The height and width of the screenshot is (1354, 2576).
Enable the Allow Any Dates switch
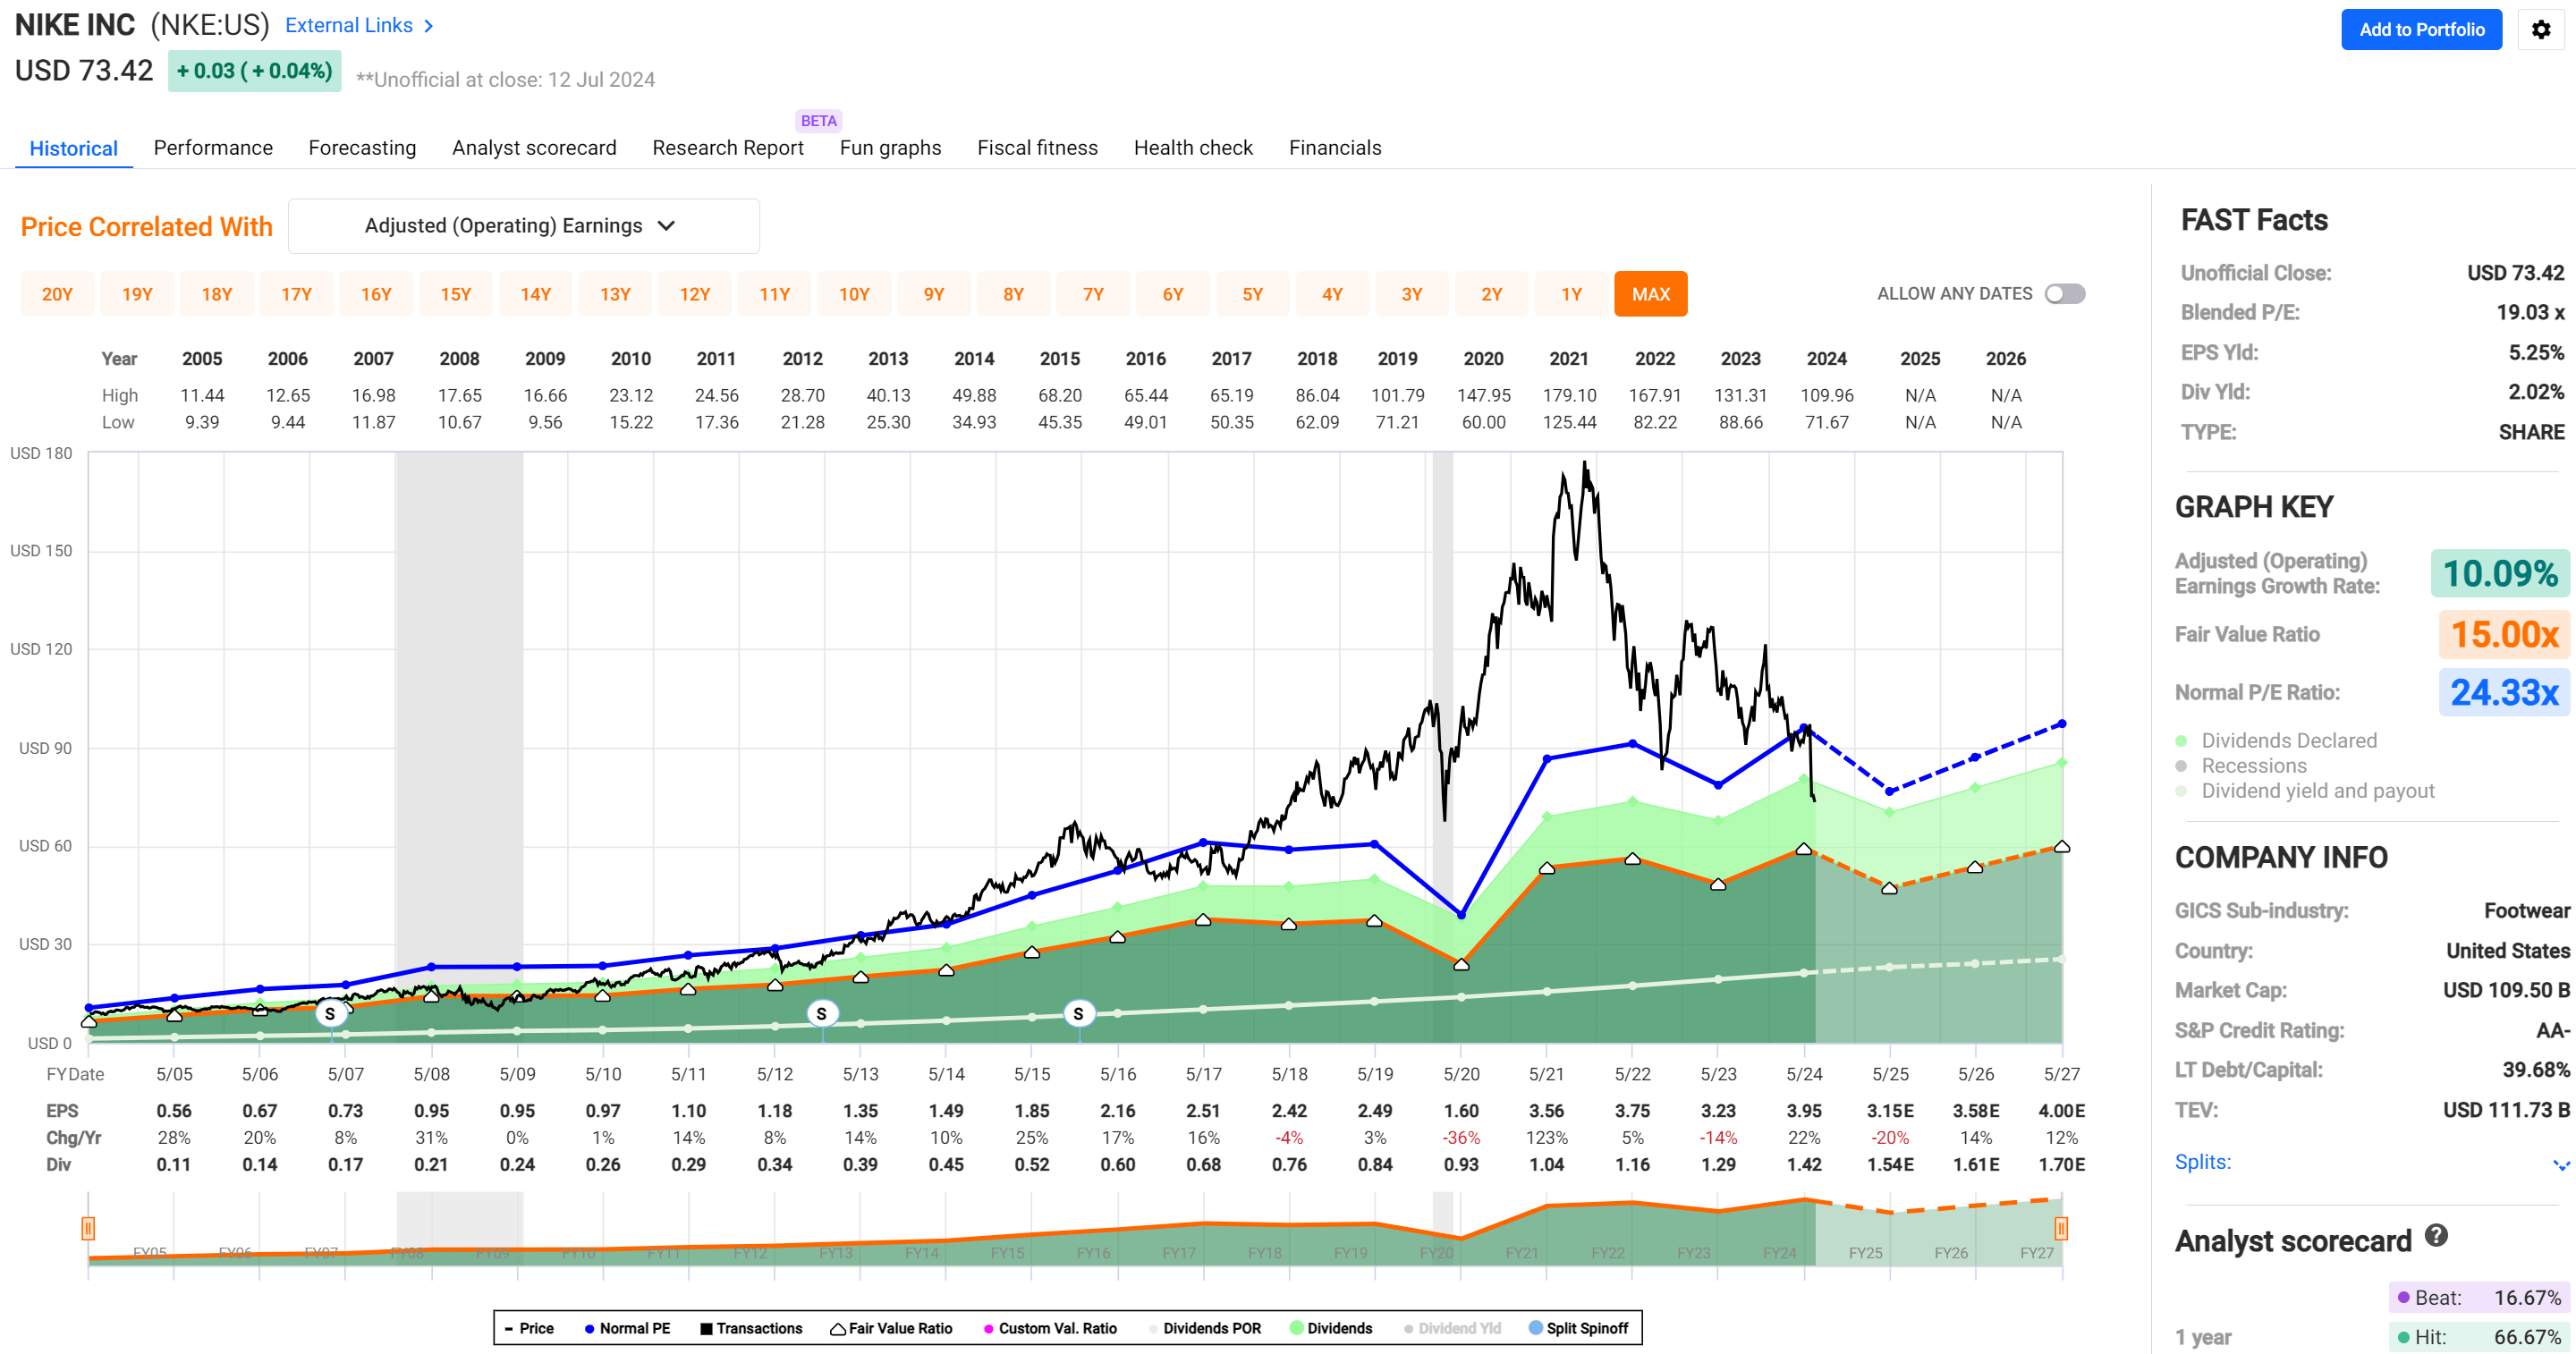2064,294
